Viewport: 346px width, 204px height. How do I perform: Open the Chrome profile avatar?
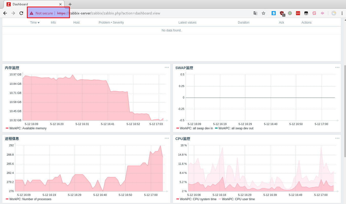click(334, 13)
